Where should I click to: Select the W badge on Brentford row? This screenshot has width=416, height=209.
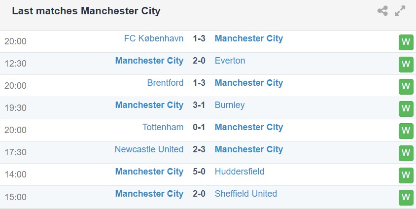click(406, 86)
